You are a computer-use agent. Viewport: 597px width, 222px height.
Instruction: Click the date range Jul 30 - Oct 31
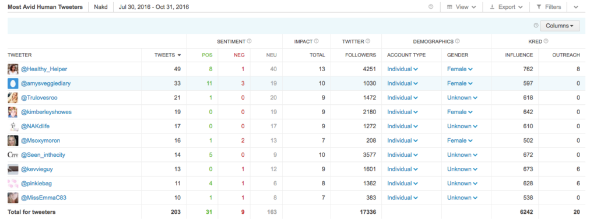pos(154,7)
